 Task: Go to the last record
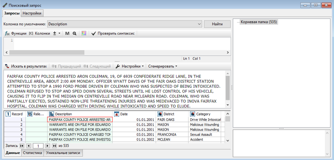point(55,146)
